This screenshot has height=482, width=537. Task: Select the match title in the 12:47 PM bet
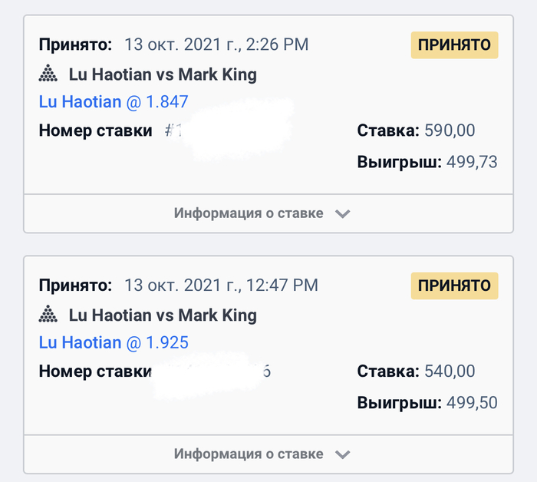pos(163,315)
